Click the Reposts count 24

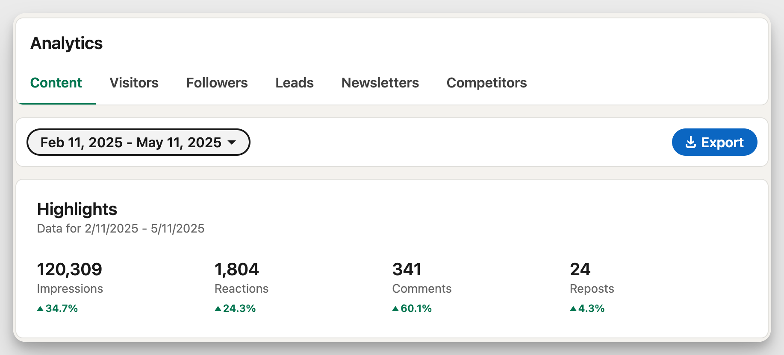580,269
